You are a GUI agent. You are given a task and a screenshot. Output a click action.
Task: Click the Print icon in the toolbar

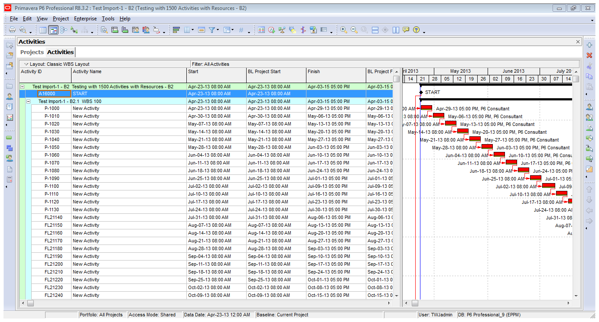pos(12,30)
